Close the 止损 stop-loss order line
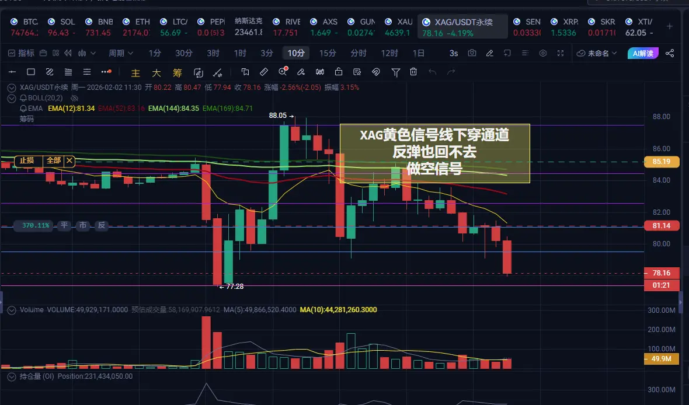The height and width of the screenshot is (405, 689). (69, 160)
